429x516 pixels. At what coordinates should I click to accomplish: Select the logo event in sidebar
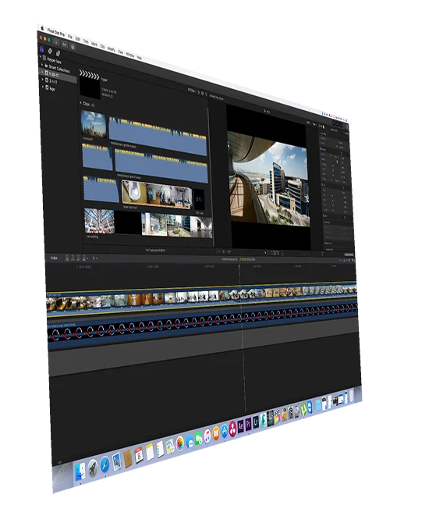(52, 88)
